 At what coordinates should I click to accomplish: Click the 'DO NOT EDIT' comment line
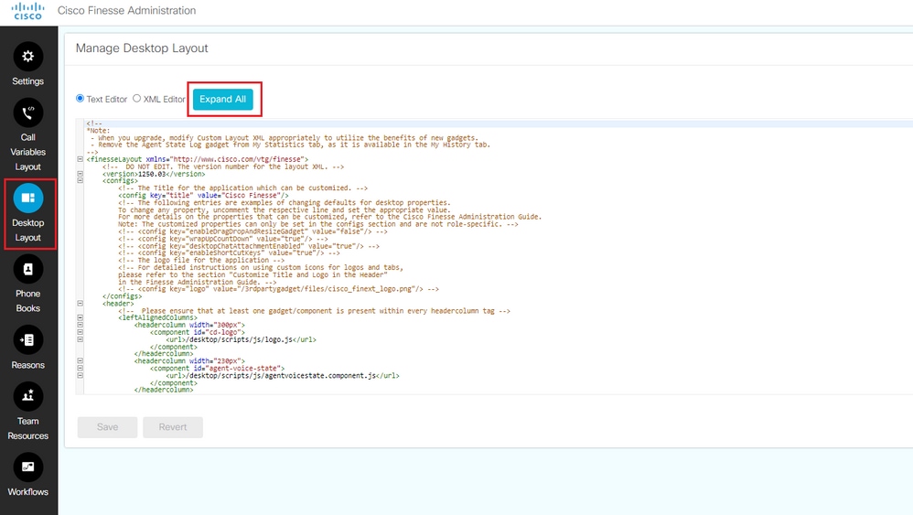(x=223, y=166)
